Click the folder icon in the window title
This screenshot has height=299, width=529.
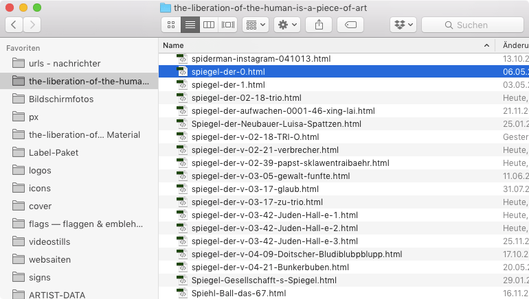click(x=166, y=8)
